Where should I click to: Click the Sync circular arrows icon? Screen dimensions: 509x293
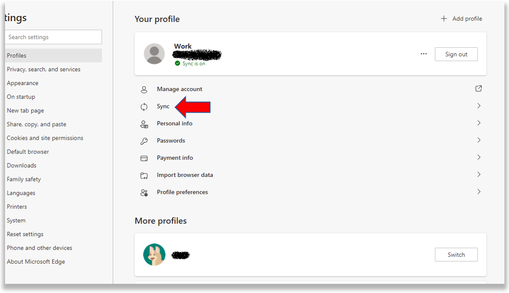pos(144,107)
